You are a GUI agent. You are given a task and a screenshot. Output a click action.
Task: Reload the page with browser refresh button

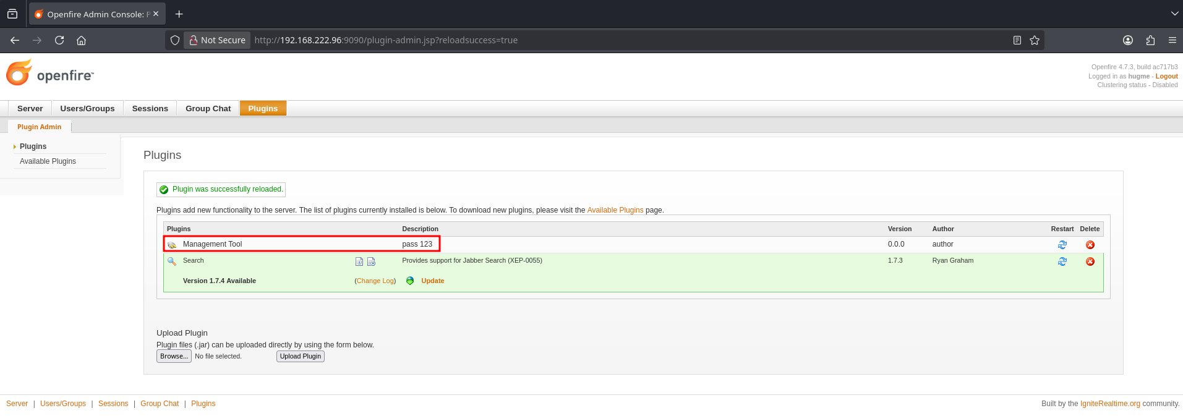59,40
